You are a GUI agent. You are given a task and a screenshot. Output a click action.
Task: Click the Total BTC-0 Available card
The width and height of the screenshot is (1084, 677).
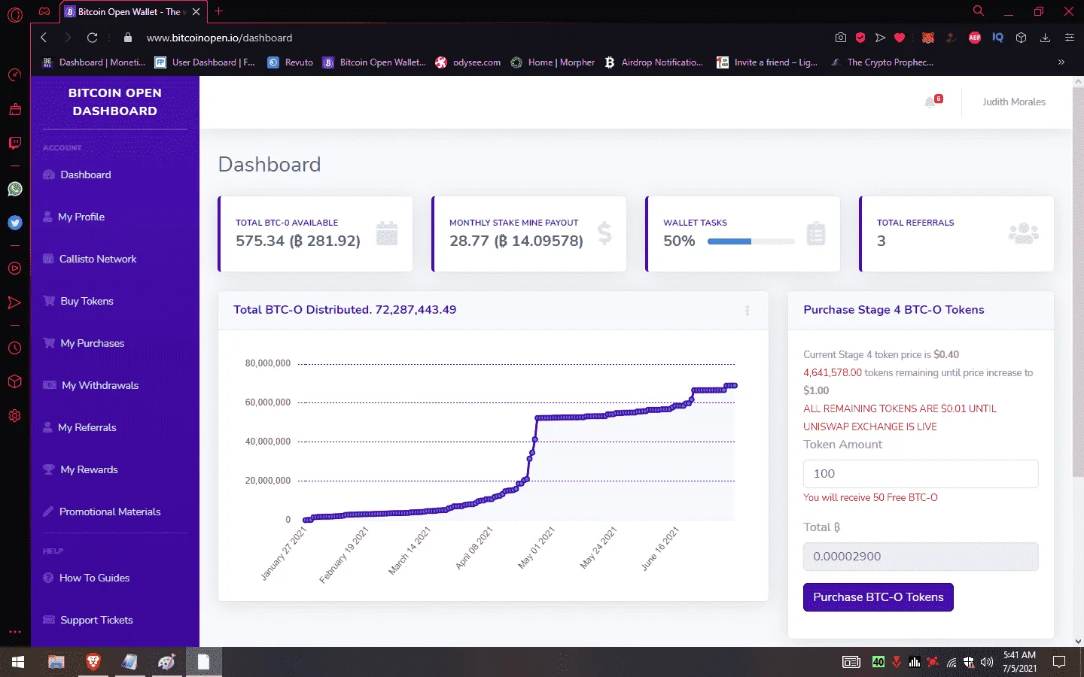315,234
